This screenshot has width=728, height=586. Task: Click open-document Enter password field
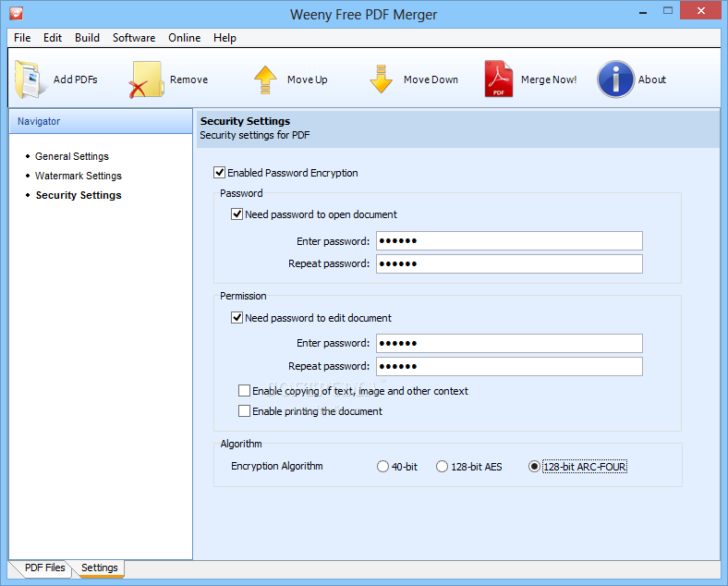509,241
